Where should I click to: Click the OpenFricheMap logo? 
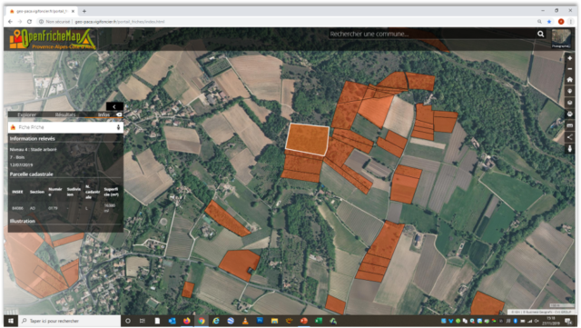point(53,39)
